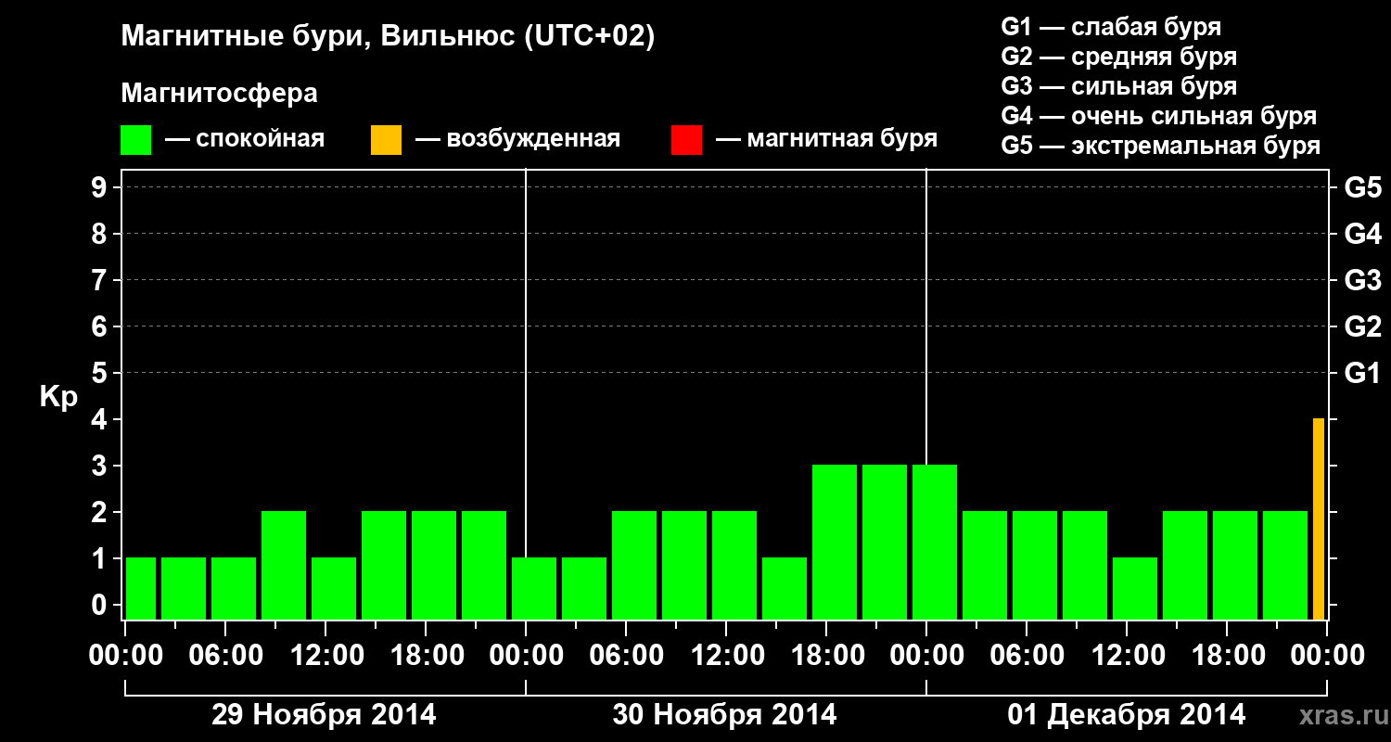The height and width of the screenshot is (742, 1391).
Task: Click the 'G3' label on the right axis
Action: pyautogui.click(x=1362, y=280)
